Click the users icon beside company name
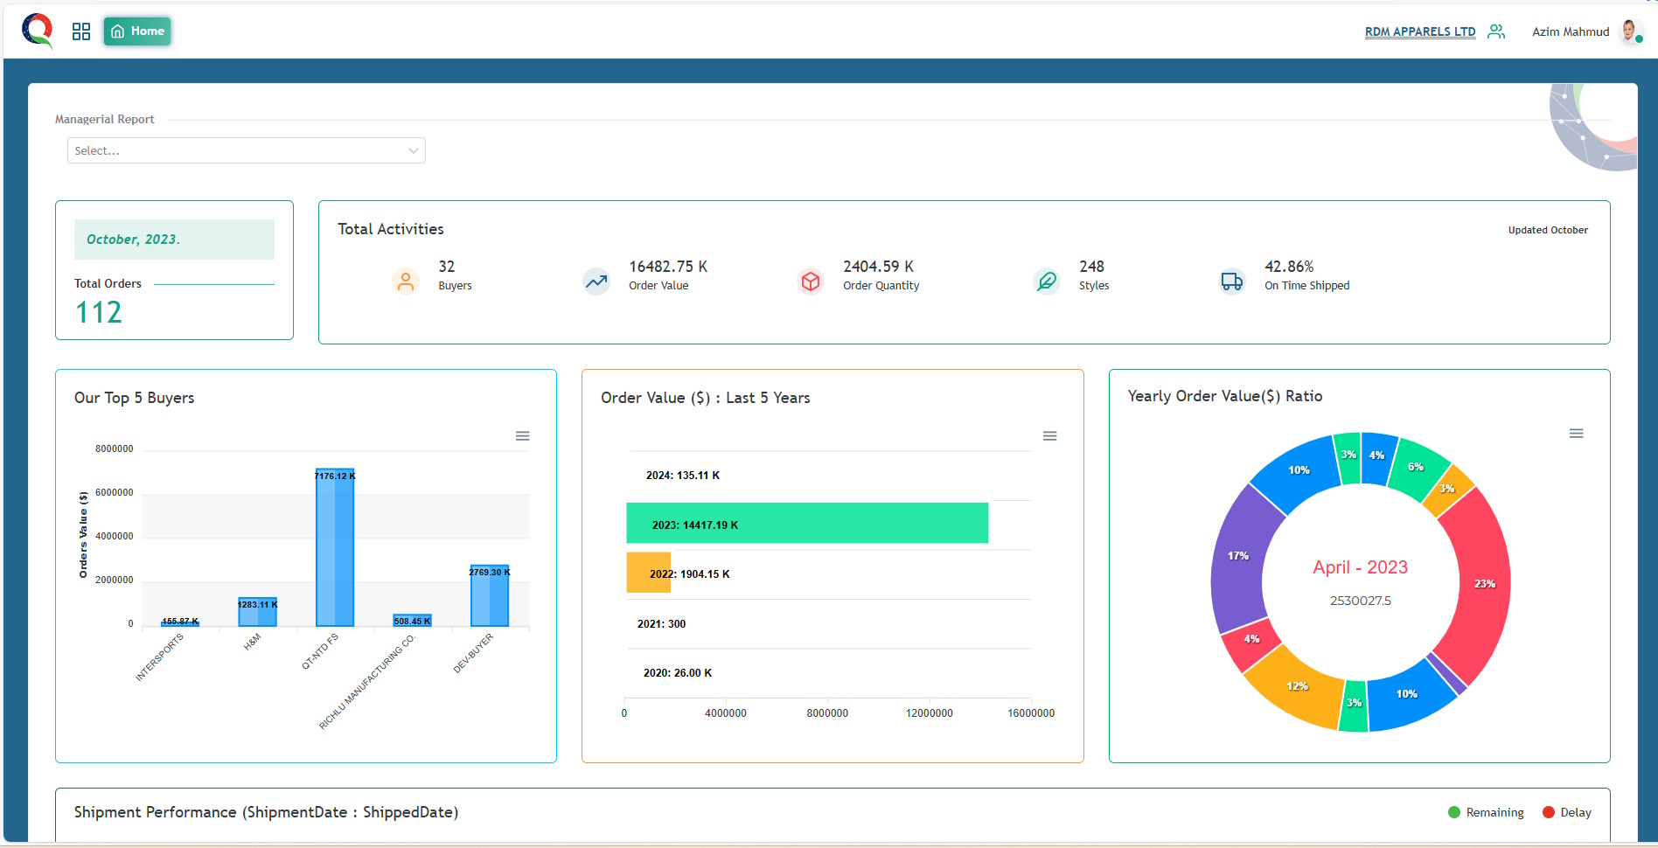 pos(1496,31)
